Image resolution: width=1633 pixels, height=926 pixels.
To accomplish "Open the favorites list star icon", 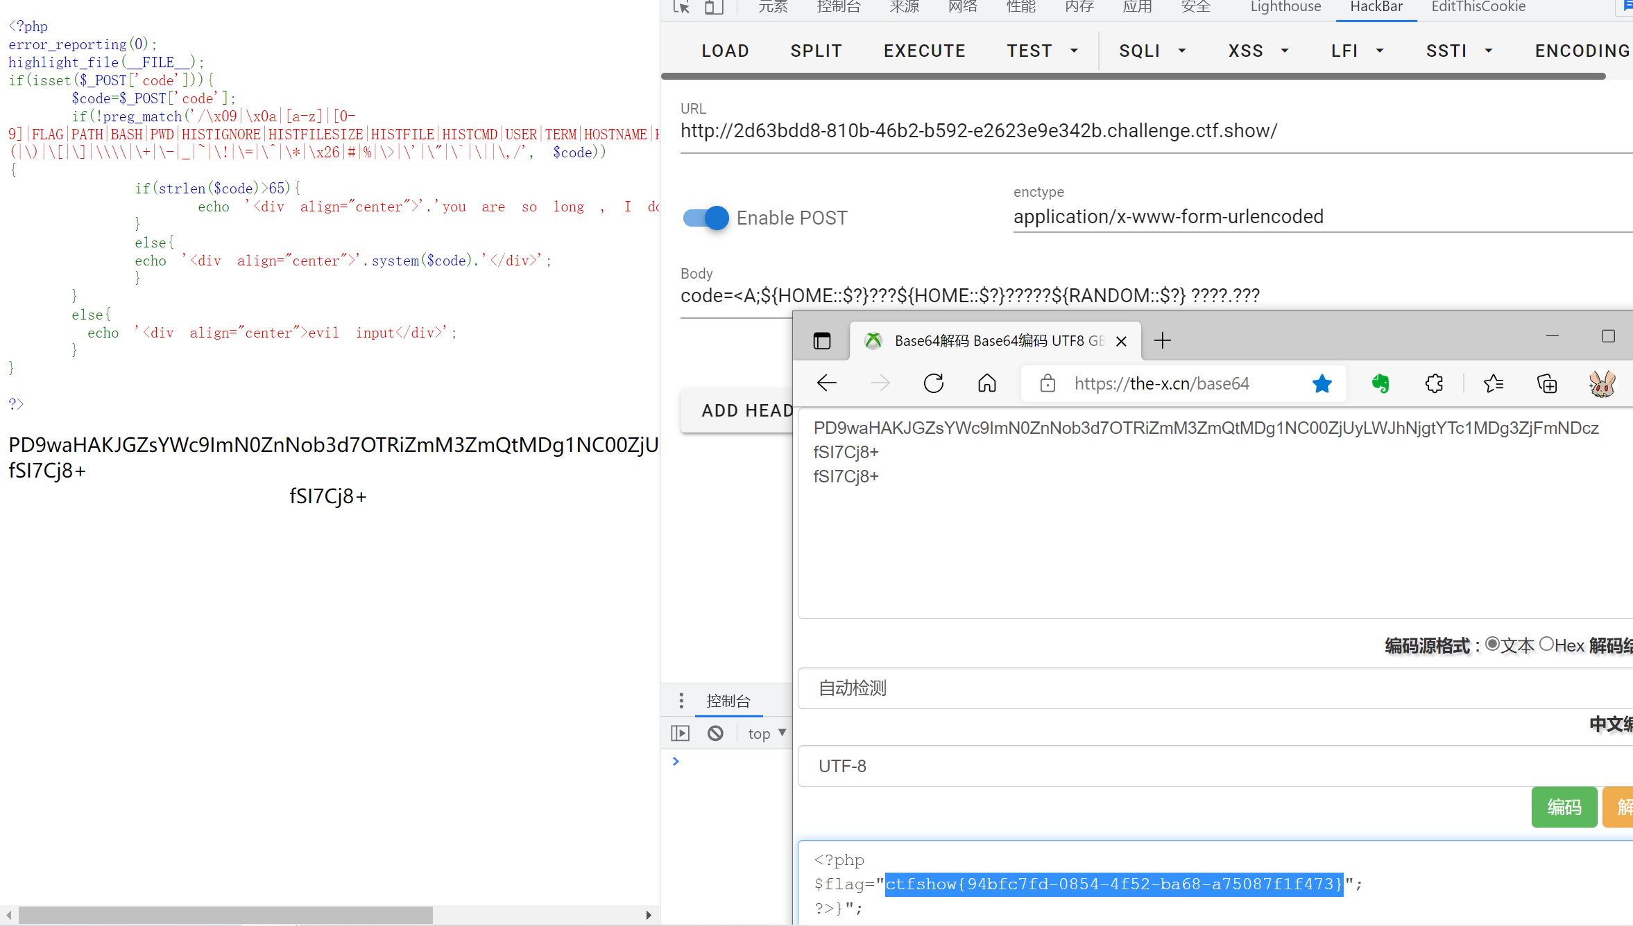I will (1493, 383).
